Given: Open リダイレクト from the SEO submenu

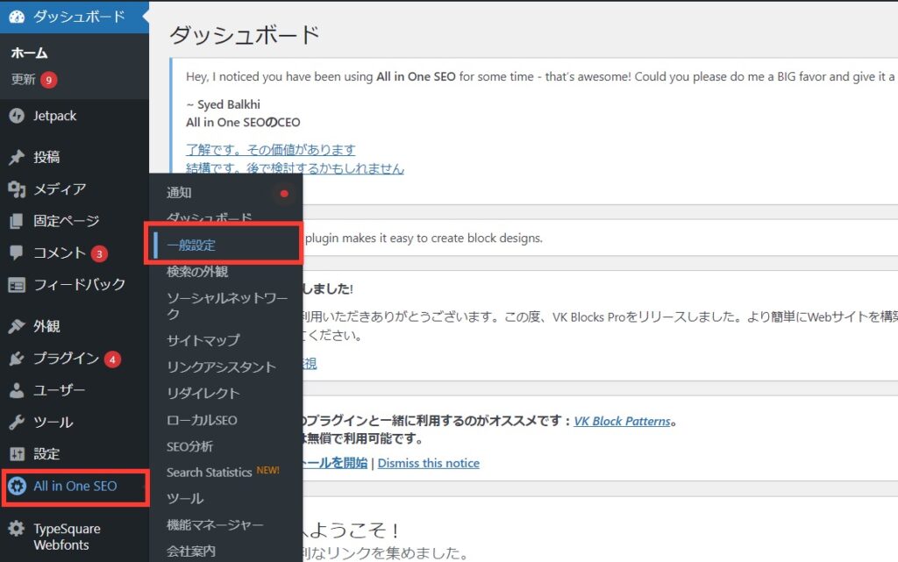Looking at the screenshot, I should [x=203, y=393].
